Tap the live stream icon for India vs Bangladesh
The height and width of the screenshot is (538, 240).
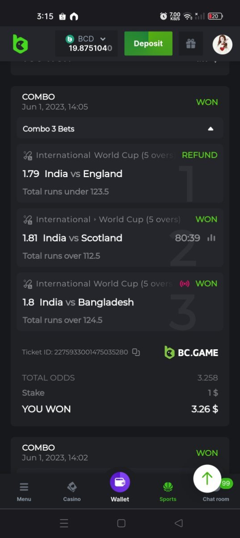[x=185, y=283]
